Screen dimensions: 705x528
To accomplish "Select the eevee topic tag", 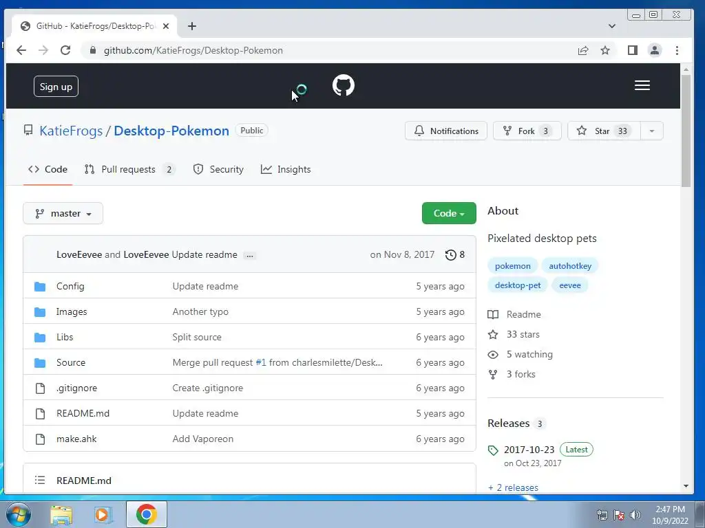I will click(x=569, y=285).
